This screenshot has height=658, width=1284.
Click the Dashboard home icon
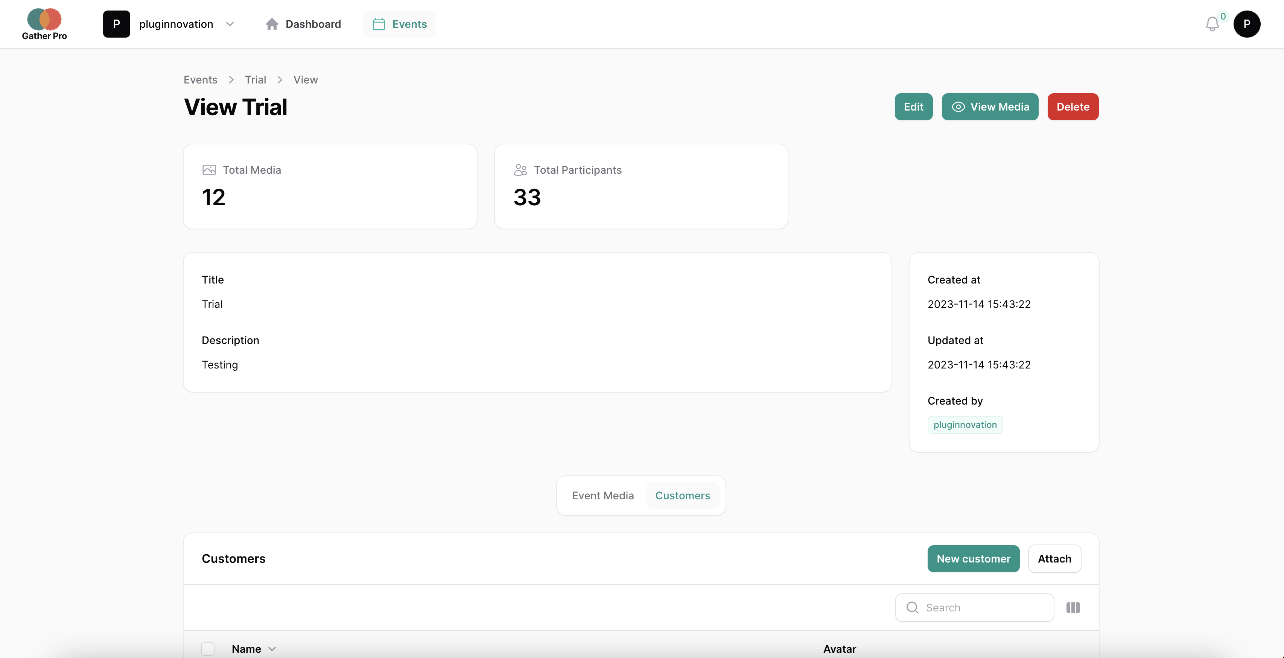click(x=272, y=24)
